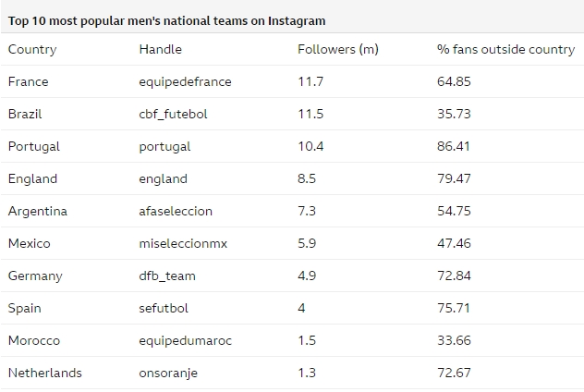Viewport: 584px width, 392px height.
Task: Click the Handle column header
Action: 160,49
